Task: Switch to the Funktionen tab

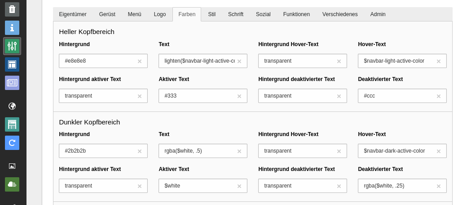Action: (296, 14)
